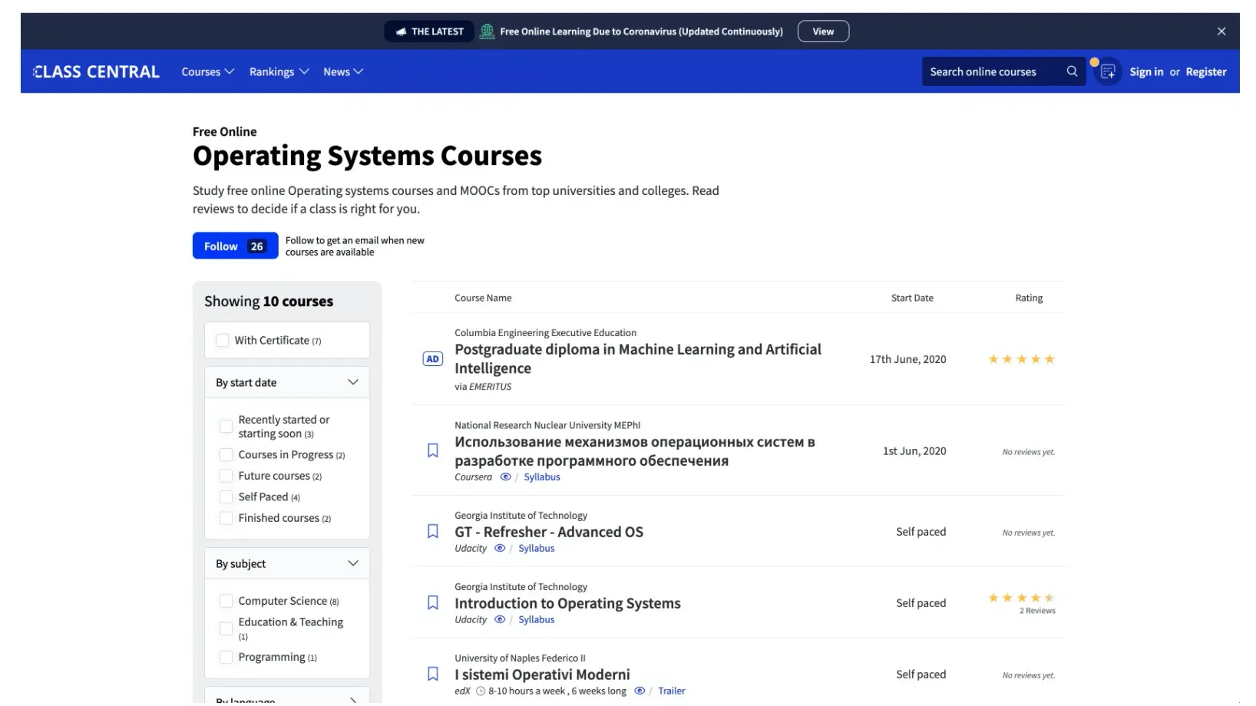Click the eye icon next to Coursera
This screenshot has height=706, width=1256.
(505, 477)
